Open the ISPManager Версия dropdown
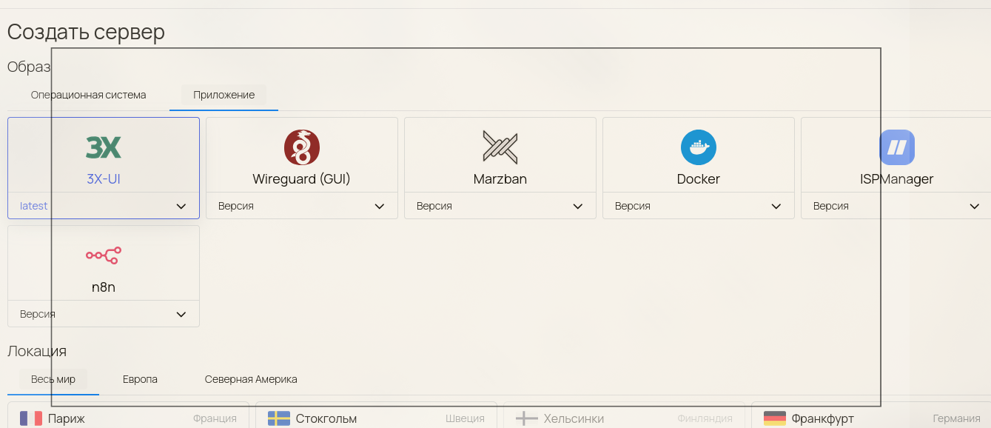The image size is (991, 428). 896,206
